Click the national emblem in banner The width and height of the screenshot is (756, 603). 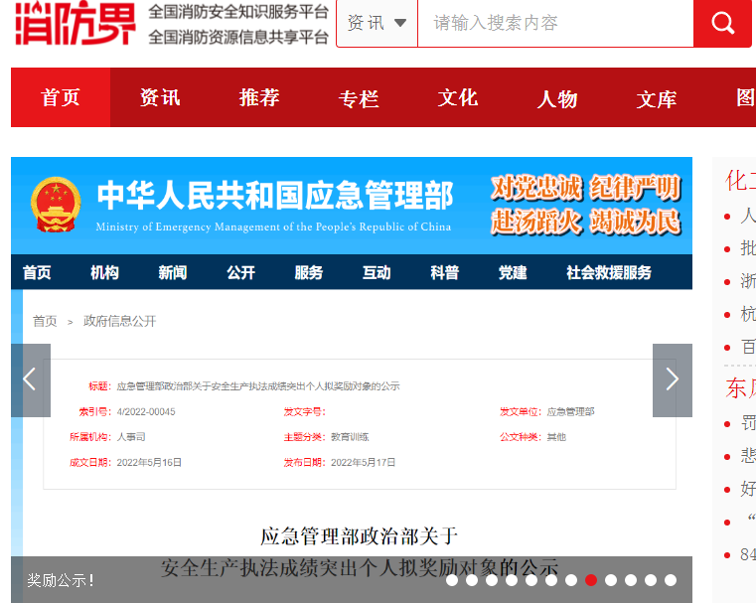tap(56, 205)
